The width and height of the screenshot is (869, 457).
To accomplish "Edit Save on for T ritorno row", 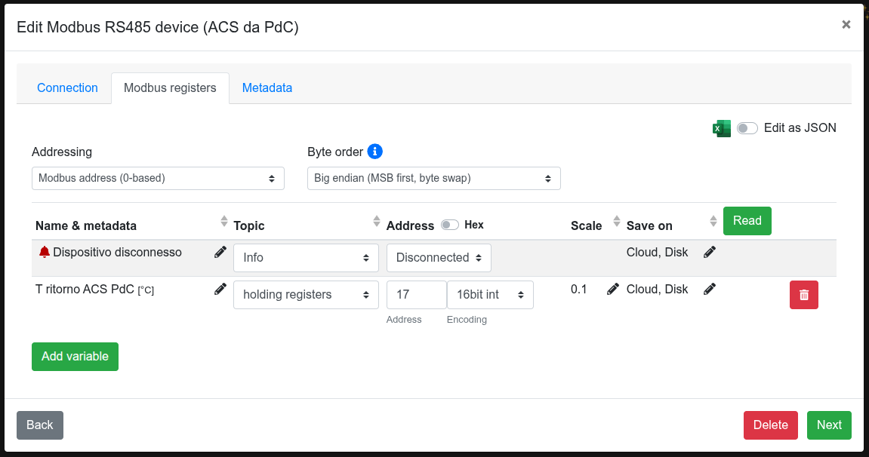I will 710,289.
